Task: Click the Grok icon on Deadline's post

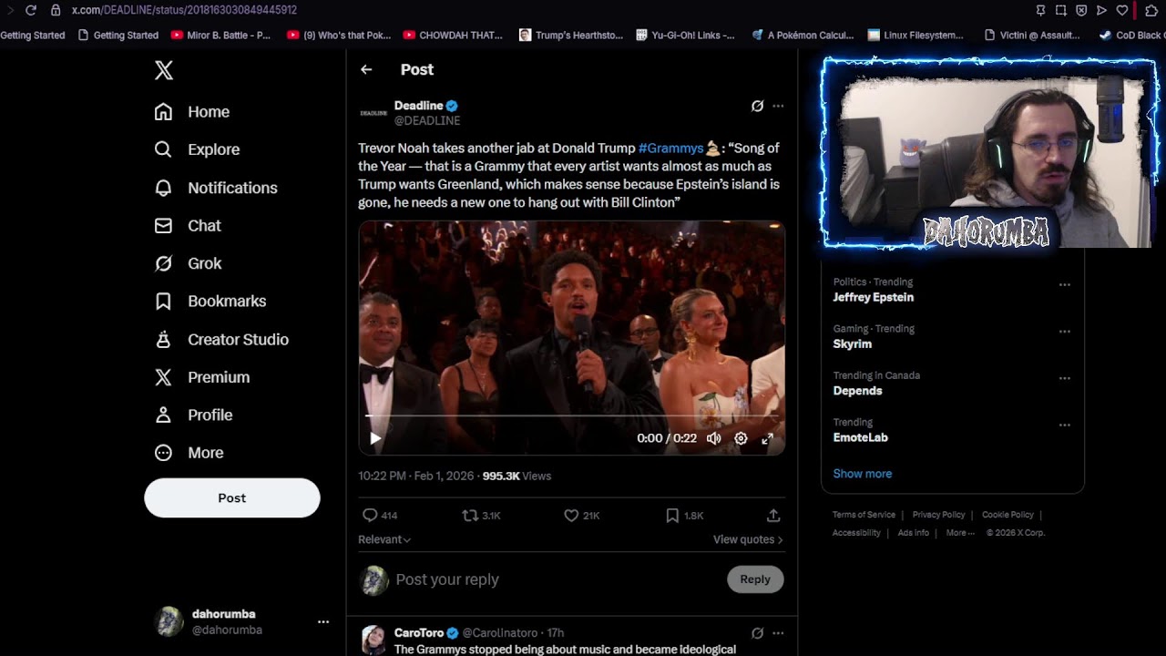Action: point(757,106)
